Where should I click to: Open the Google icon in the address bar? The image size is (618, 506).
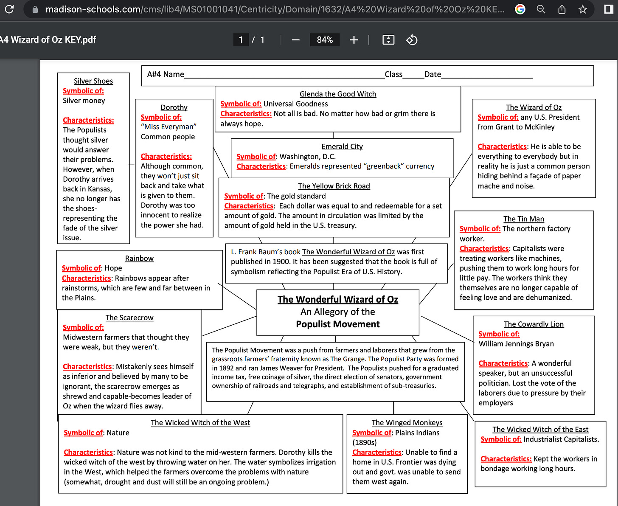pyautogui.click(x=520, y=9)
